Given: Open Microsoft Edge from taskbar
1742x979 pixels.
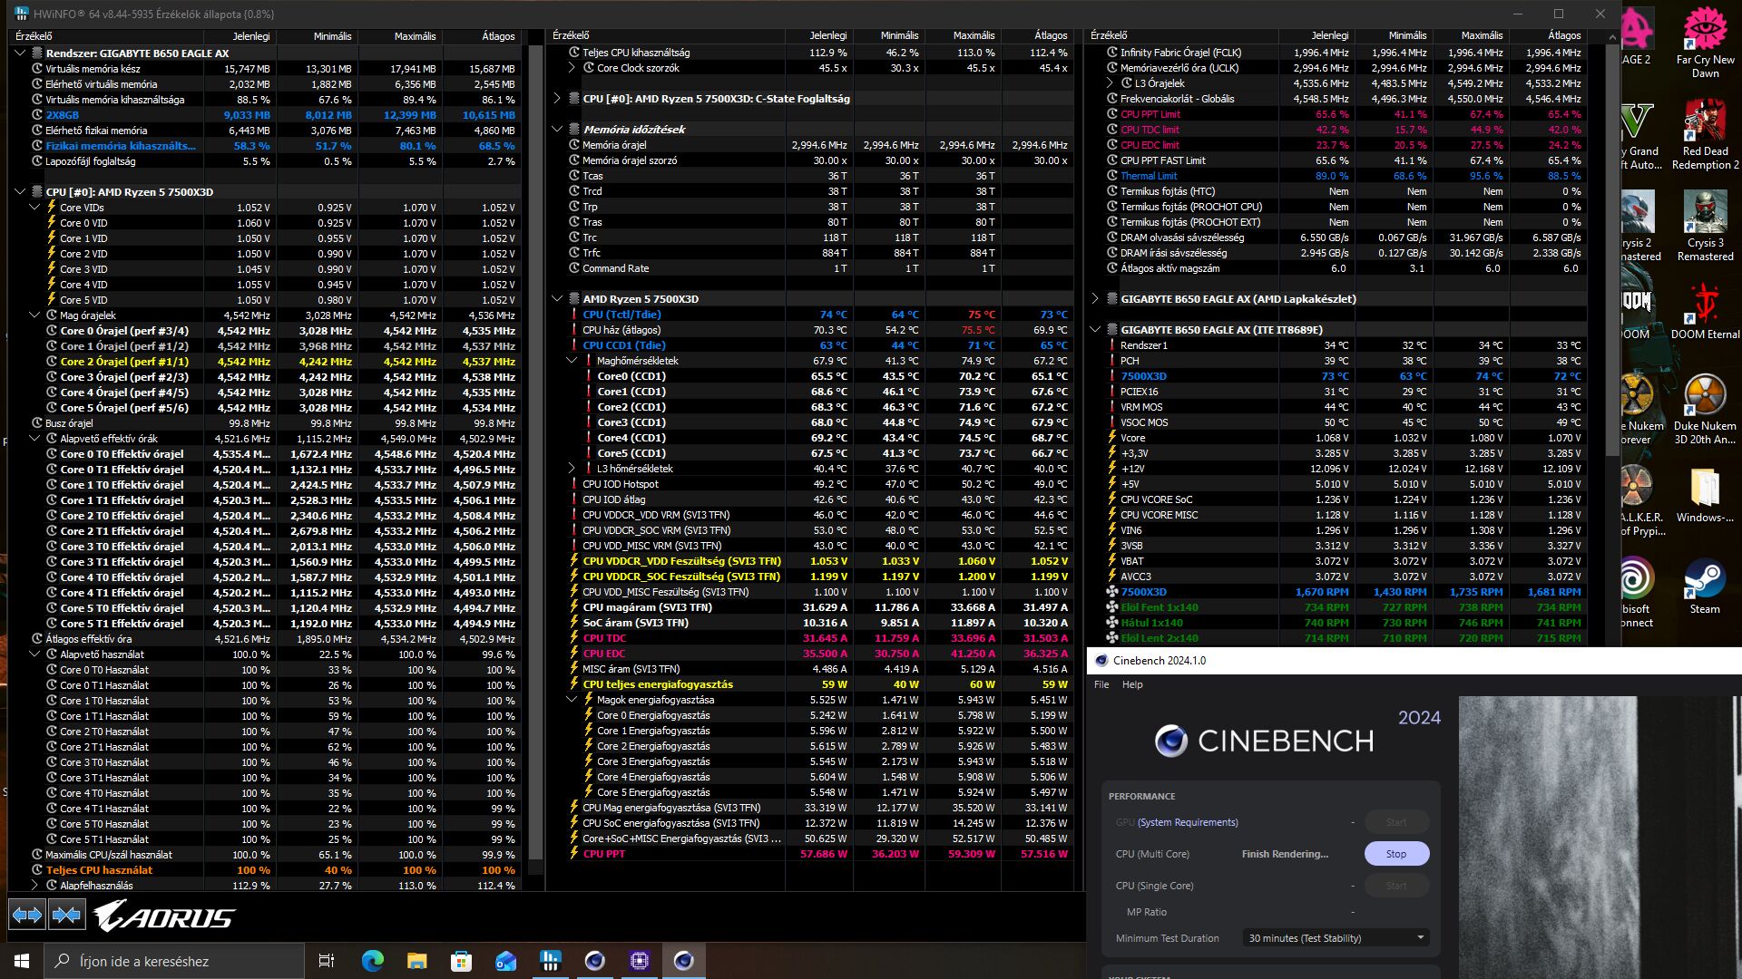Looking at the screenshot, I should (x=373, y=961).
